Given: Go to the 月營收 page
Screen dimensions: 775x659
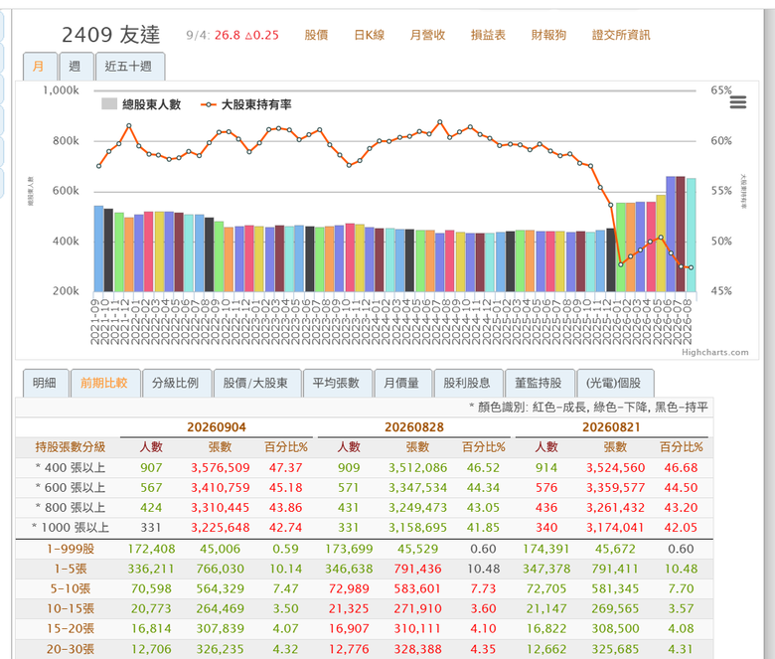Looking at the screenshot, I should pyautogui.click(x=427, y=35).
